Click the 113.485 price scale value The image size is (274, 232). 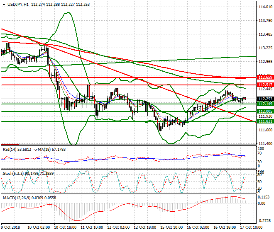pos(265,34)
